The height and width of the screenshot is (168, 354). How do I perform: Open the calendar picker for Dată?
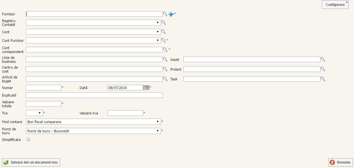pos(146,88)
